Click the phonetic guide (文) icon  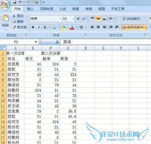click(81, 27)
